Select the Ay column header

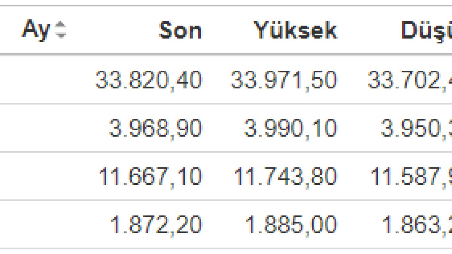coord(36,30)
